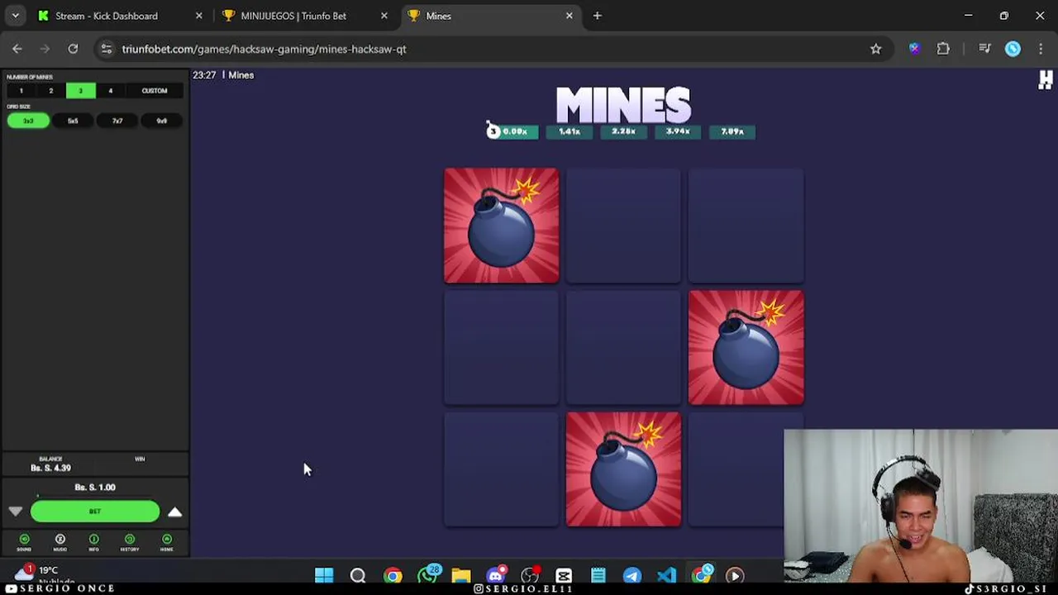Click the 7.89x multiplier indicator

click(x=732, y=131)
